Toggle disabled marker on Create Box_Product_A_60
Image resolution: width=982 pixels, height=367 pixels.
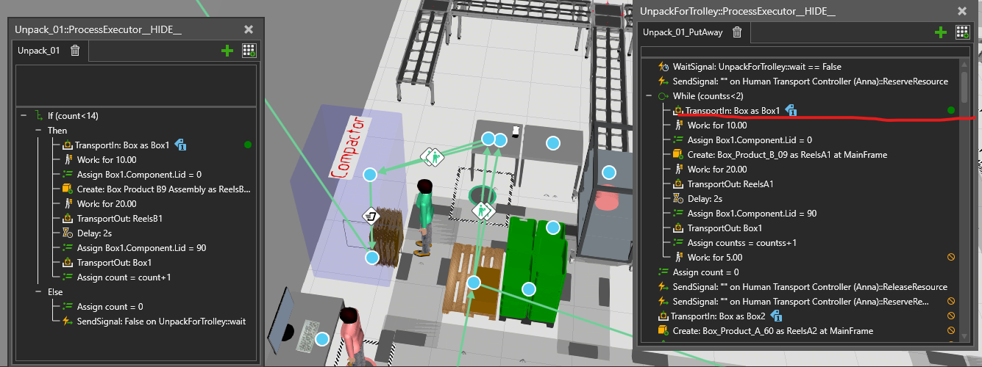(x=951, y=331)
